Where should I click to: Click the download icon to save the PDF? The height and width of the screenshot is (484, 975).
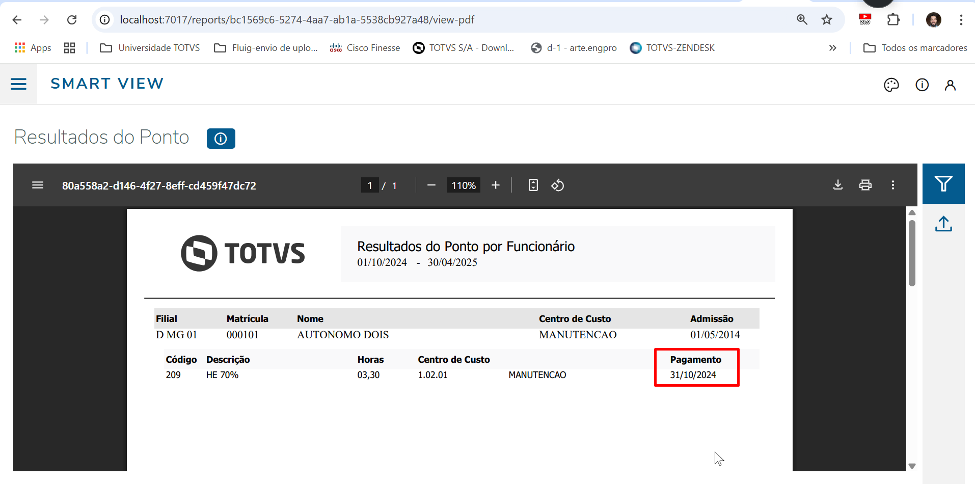(838, 185)
